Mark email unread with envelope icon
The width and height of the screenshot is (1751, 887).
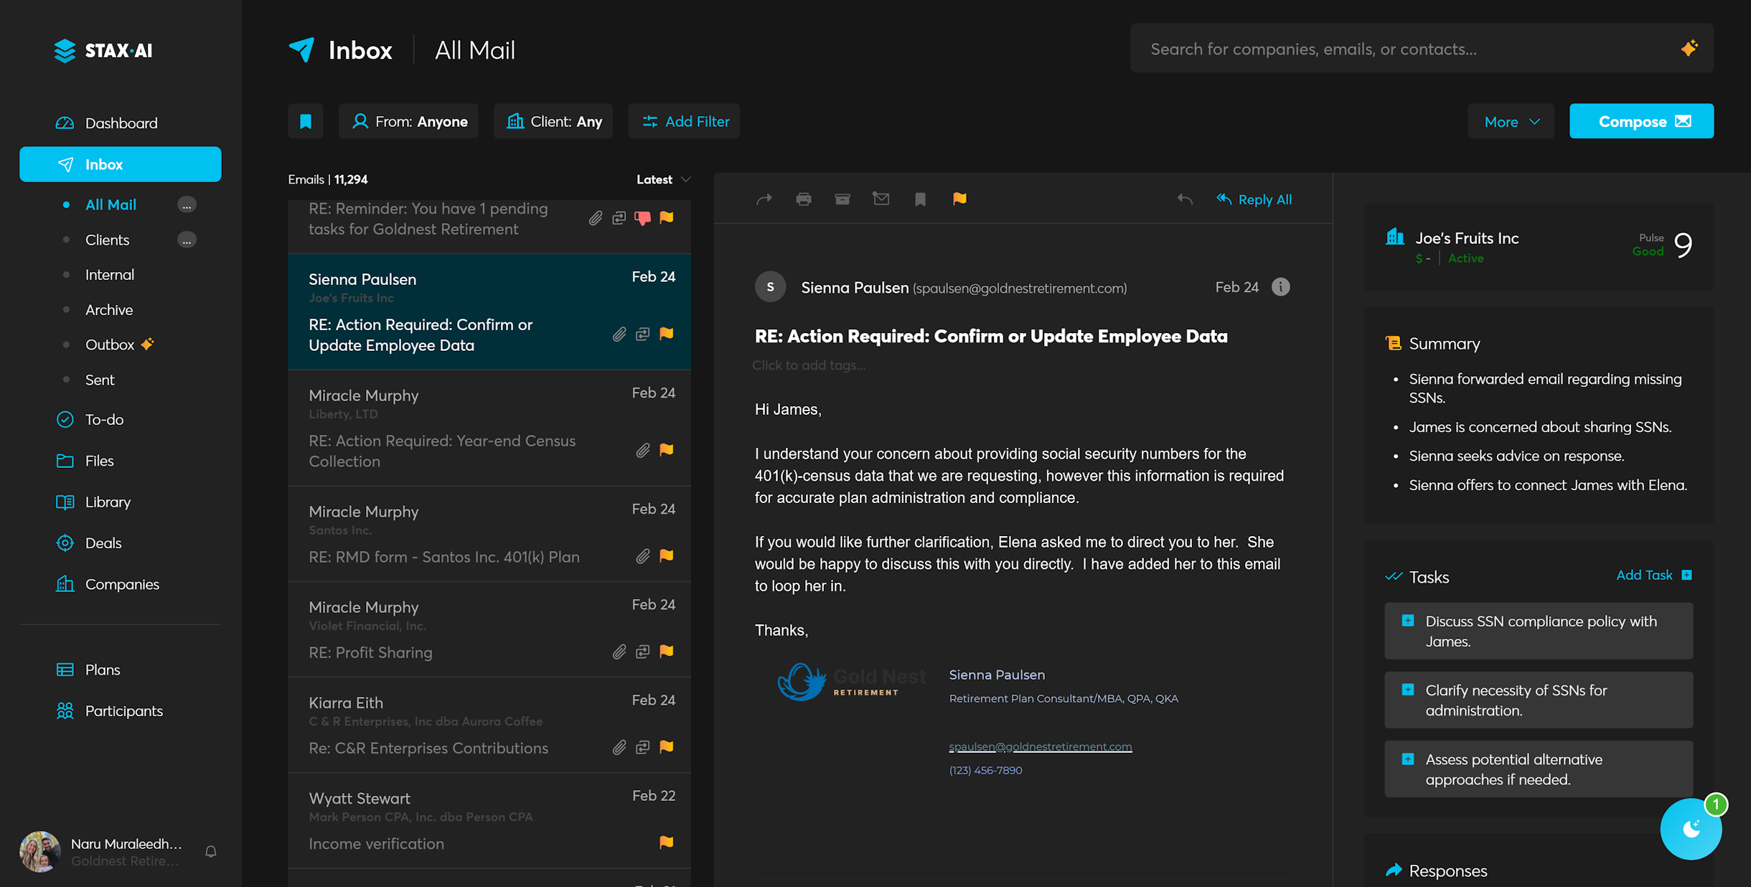[881, 199]
